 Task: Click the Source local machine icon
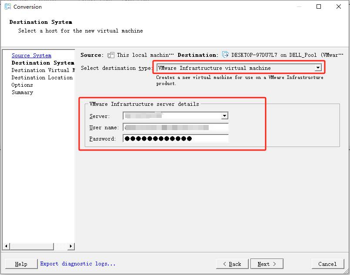point(111,55)
